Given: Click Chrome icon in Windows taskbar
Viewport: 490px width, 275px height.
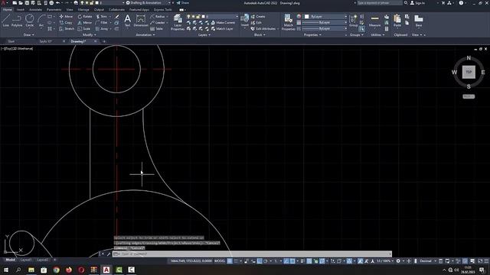Looking at the screenshot, I should tap(56, 270).
